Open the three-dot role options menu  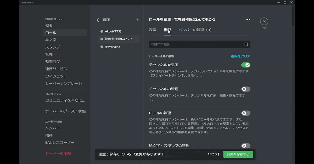click(247, 19)
